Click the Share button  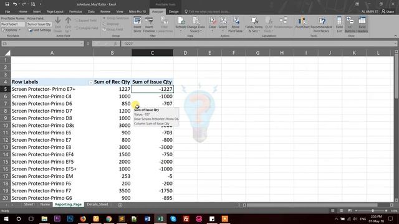point(388,12)
